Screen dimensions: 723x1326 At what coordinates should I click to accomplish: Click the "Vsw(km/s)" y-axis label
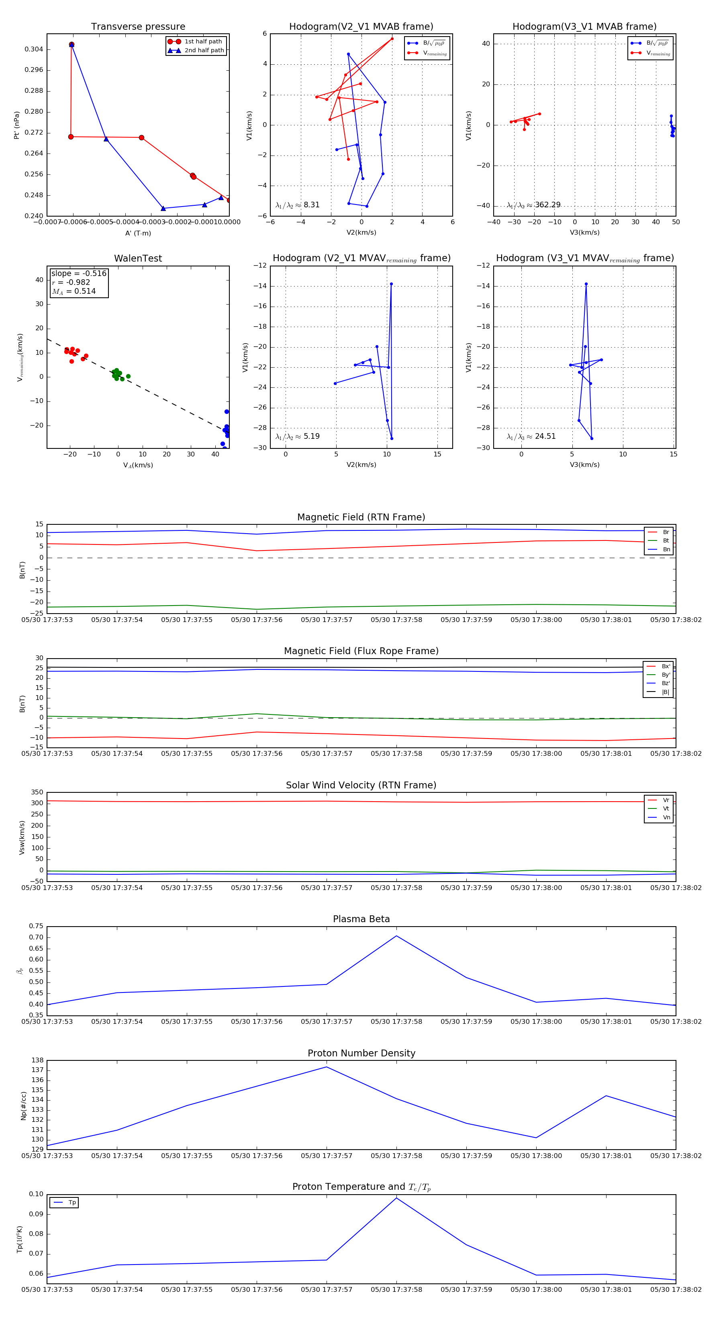[x=22, y=837]
